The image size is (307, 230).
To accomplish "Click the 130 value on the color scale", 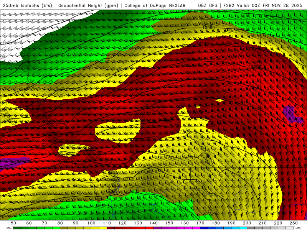I will pyautogui.click(x=138, y=223).
